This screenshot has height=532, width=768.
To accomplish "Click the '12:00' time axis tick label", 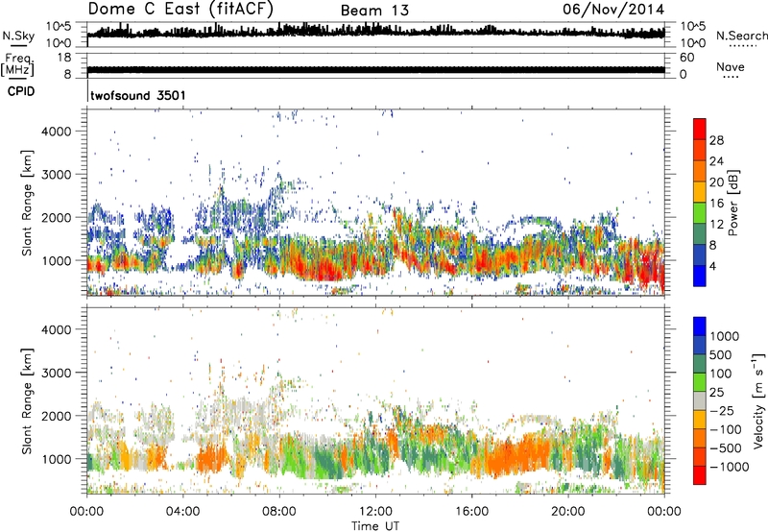I will coord(375,512).
